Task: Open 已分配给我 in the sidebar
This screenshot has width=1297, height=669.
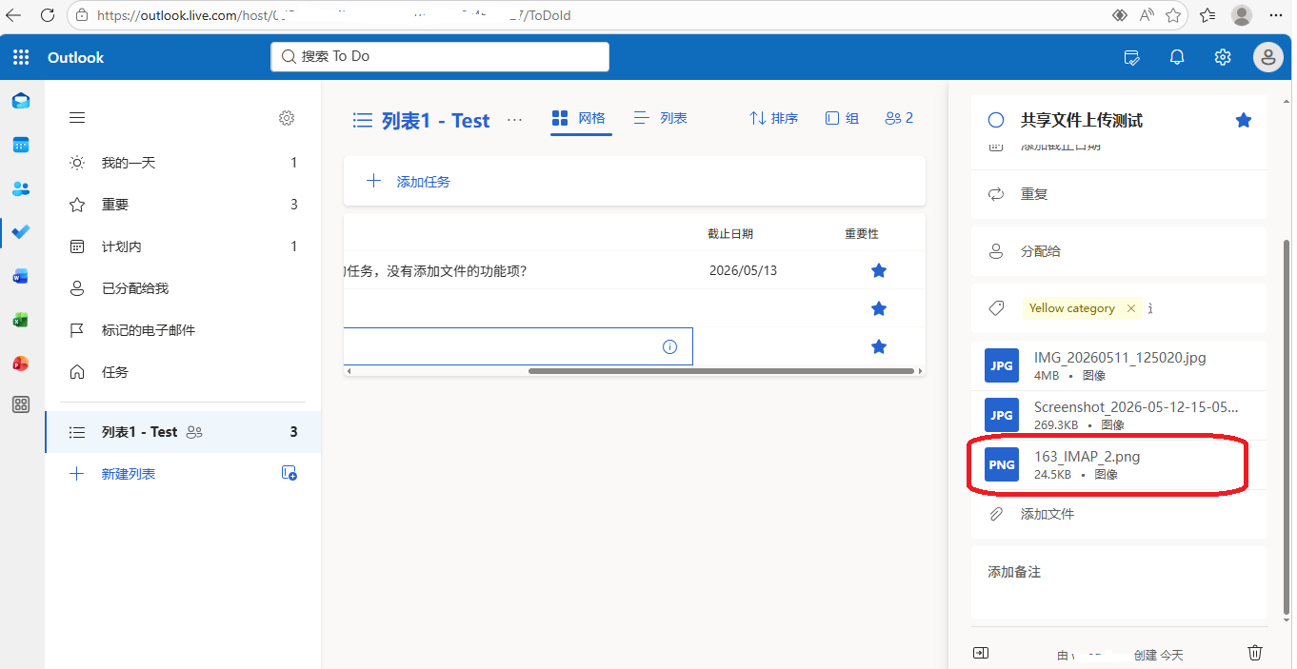Action: [183, 288]
